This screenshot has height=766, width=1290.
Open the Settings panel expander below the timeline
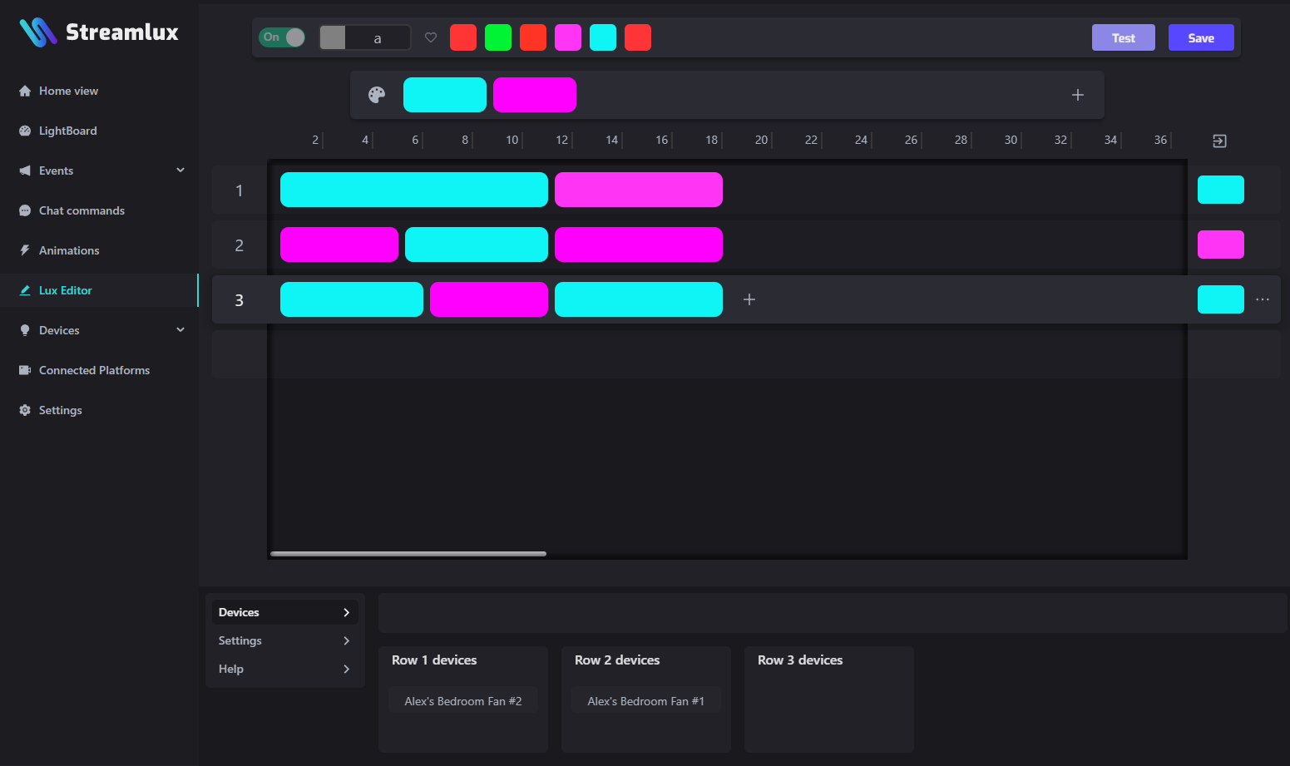[x=284, y=640]
